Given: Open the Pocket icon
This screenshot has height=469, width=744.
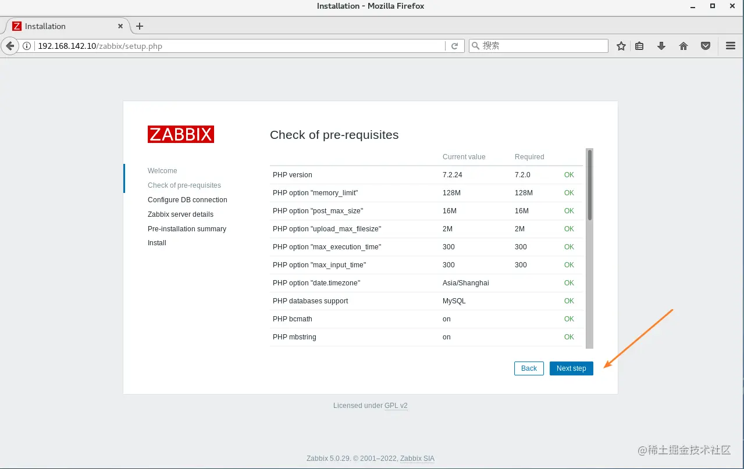Looking at the screenshot, I should pyautogui.click(x=706, y=46).
